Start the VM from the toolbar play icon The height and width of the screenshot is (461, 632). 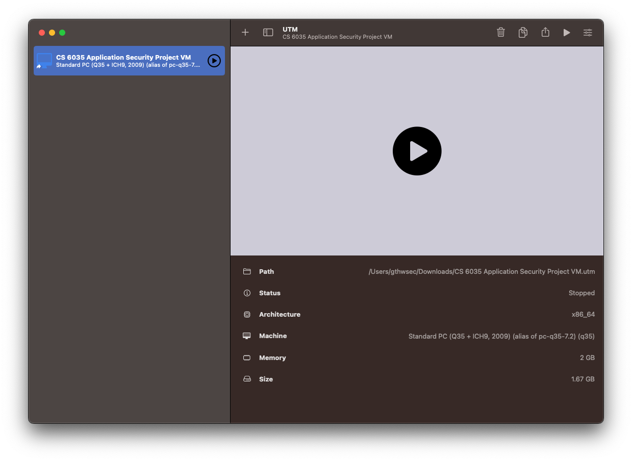point(567,32)
